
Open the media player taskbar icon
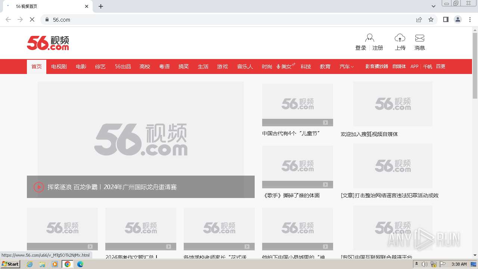(x=55, y=264)
